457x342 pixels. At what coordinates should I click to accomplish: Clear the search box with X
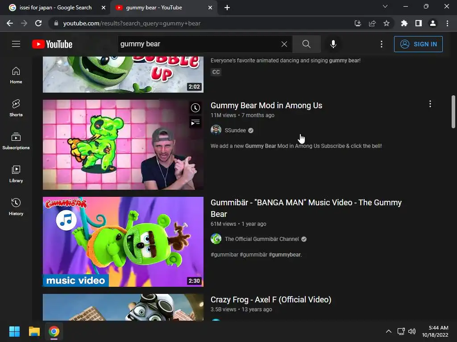(x=284, y=44)
